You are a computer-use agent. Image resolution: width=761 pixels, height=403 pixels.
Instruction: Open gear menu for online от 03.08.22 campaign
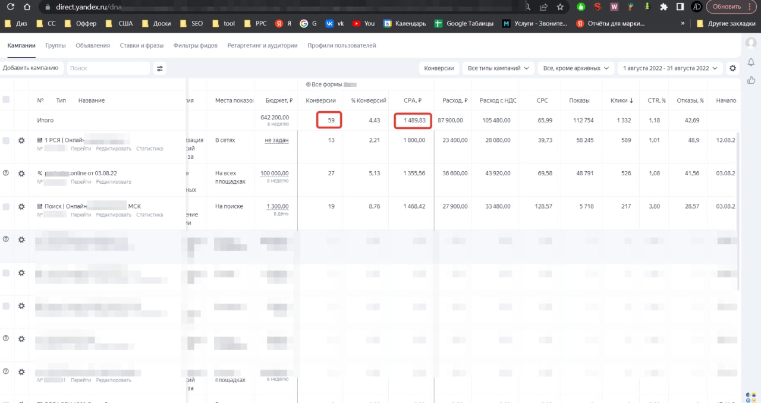[x=21, y=174]
